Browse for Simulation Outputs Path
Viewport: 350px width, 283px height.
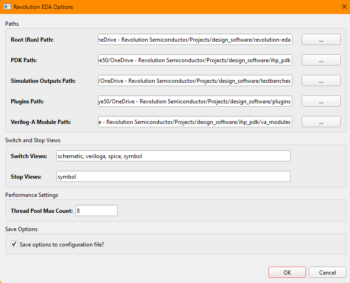tap(321, 80)
